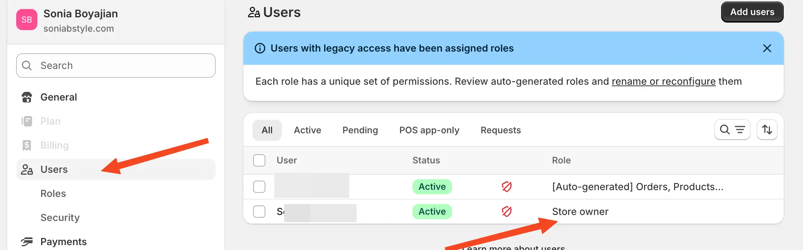
Task: Select Roles in the sidebar
Action: point(53,193)
